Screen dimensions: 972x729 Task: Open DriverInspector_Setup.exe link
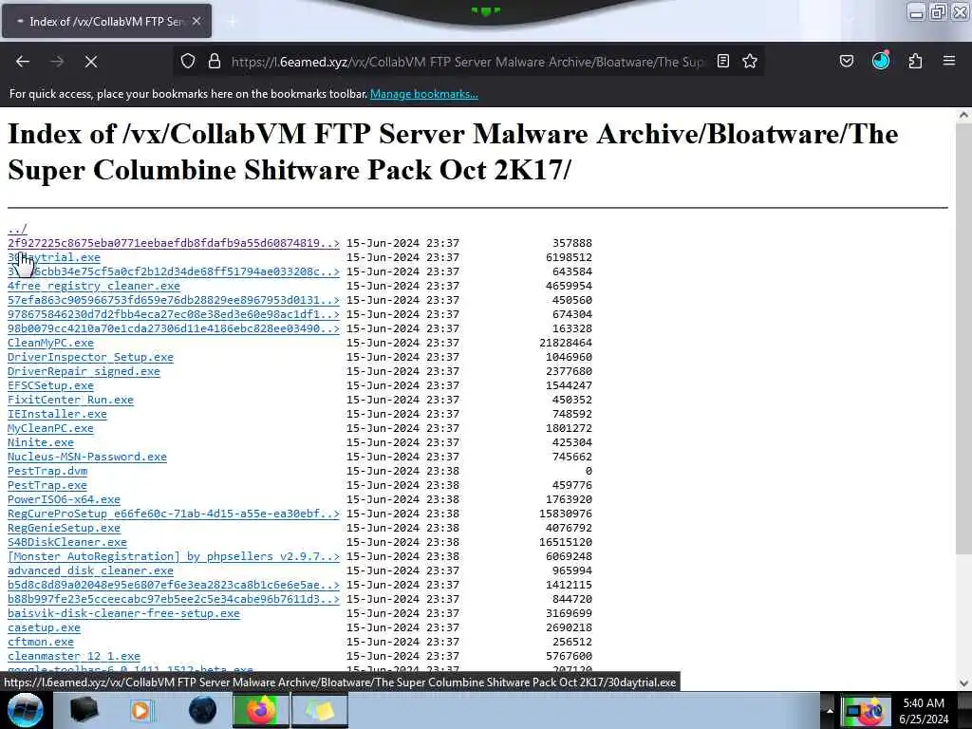point(90,357)
